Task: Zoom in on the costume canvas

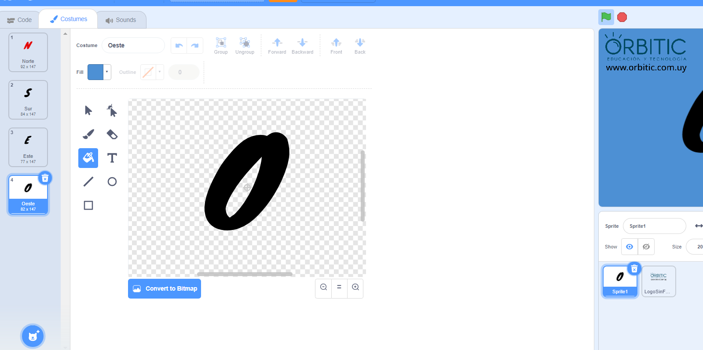Action: 355,287
